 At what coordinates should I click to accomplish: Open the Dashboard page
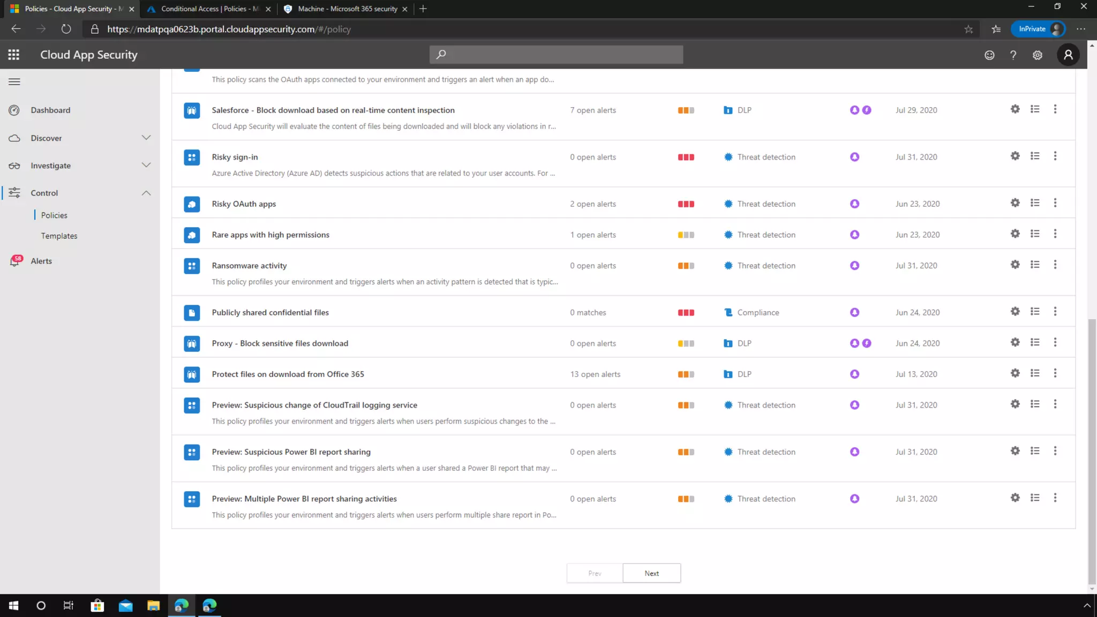[50, 110]
